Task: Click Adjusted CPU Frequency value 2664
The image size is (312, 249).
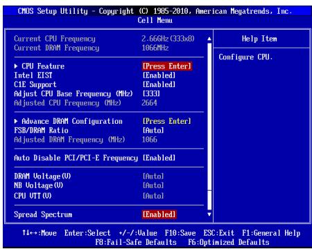Action: pos(149,103)
